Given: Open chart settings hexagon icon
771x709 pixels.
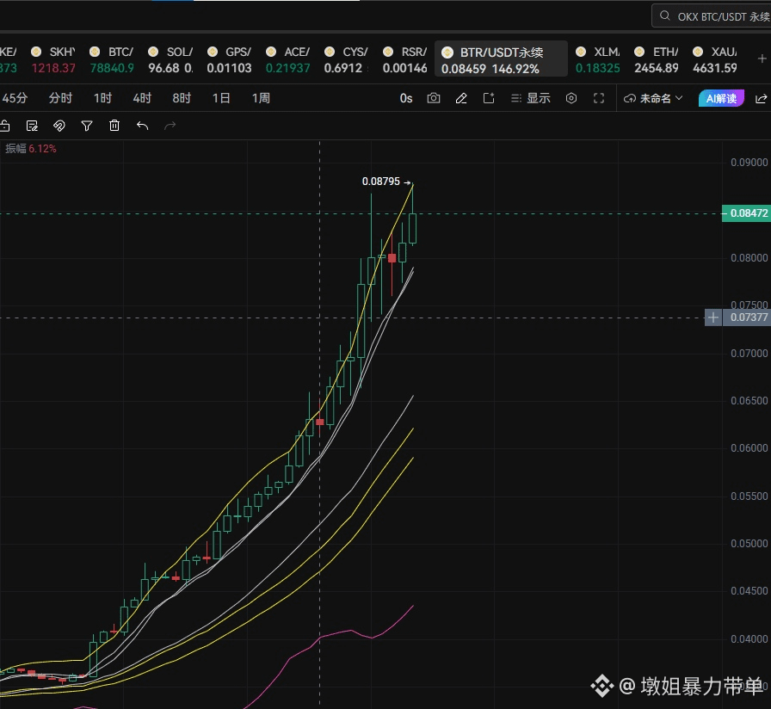Looking at the screenshot, I should [x=571, y=98].
